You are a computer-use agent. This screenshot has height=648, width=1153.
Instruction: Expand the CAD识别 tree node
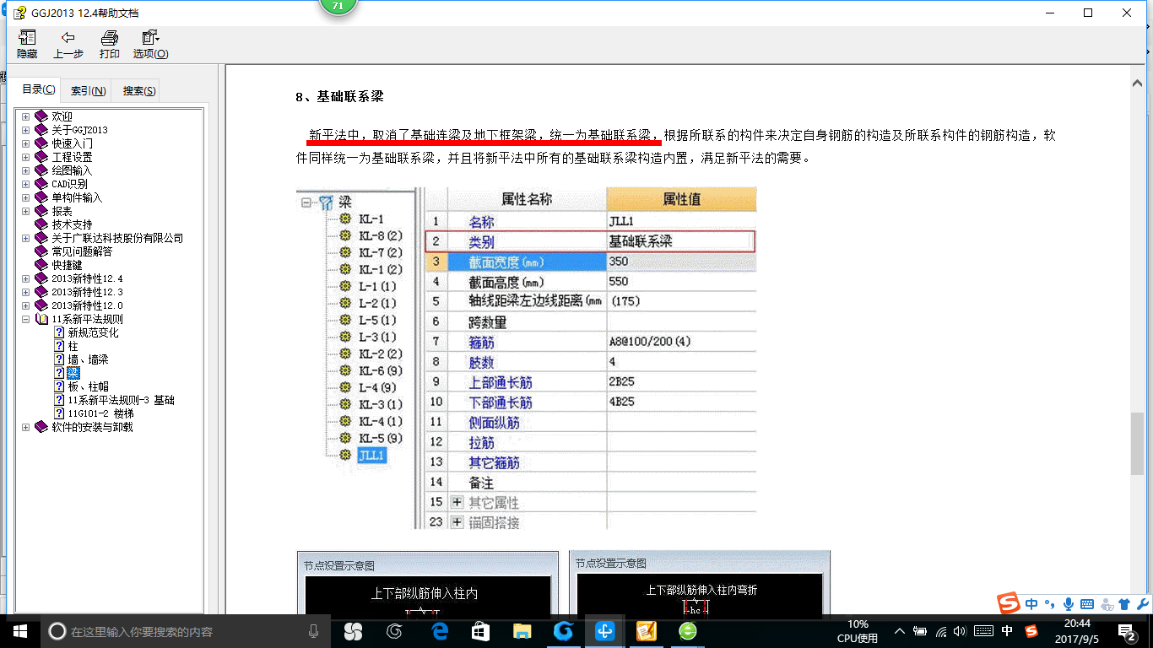click(25, 184)
